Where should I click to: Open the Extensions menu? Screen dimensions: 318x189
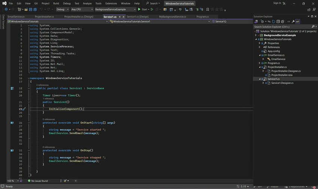(111, 3)
